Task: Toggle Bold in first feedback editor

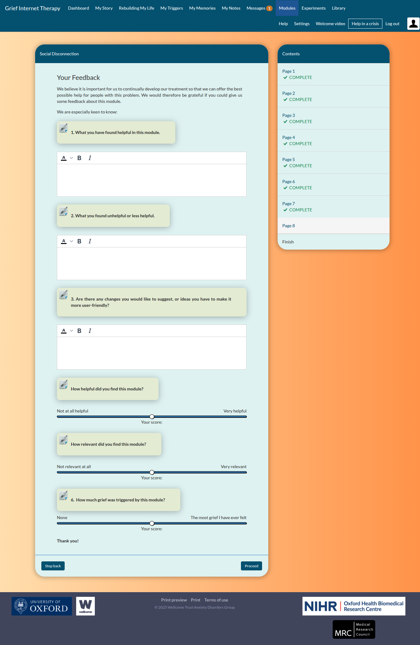Action: pyautogui.click(x=79, y=158)
